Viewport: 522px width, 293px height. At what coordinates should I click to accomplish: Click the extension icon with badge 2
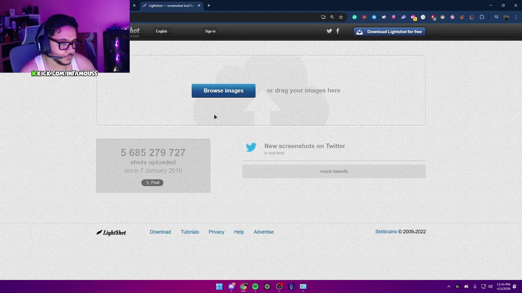point(433,17)
